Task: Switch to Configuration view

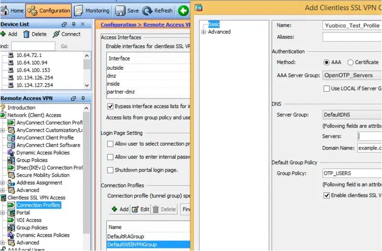Action: [49, 10]
